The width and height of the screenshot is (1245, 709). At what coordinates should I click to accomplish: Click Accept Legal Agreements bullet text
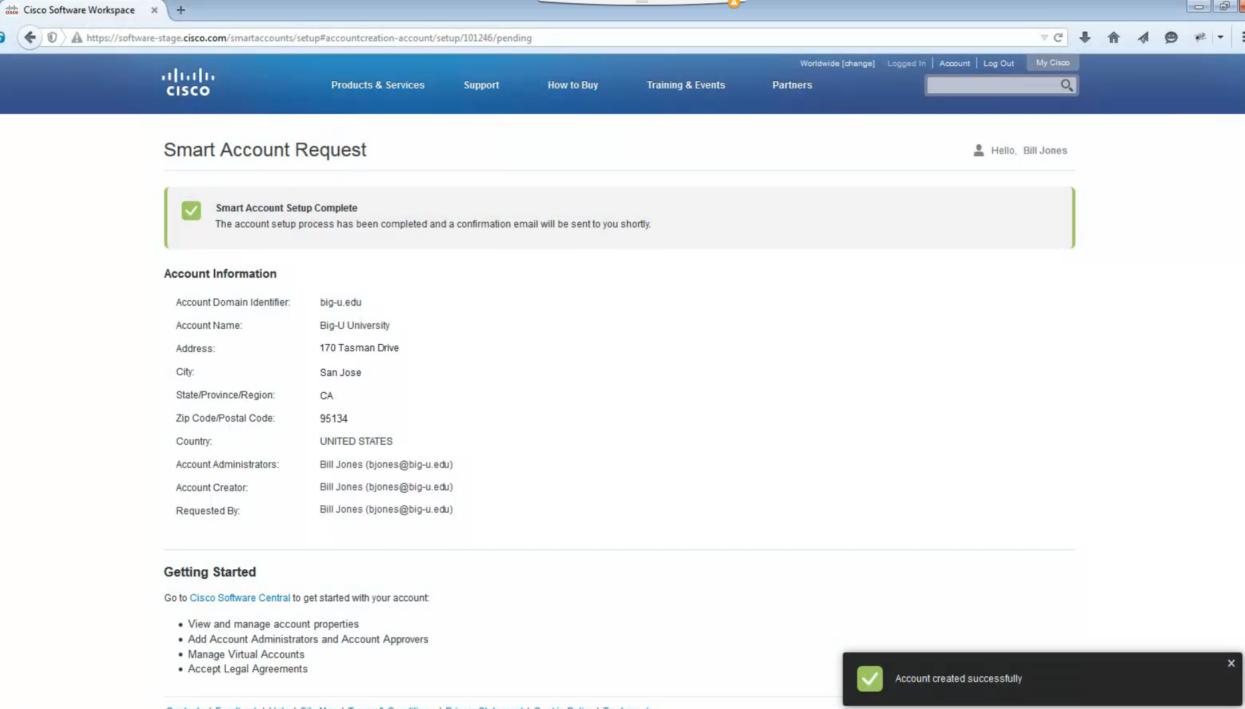tap(248, 669)
